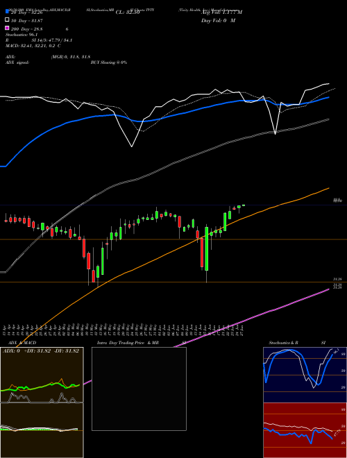This screenshot has width=347, height=458.
Task: Click the last green candlestick on the chart
Action: coord(244,205)
